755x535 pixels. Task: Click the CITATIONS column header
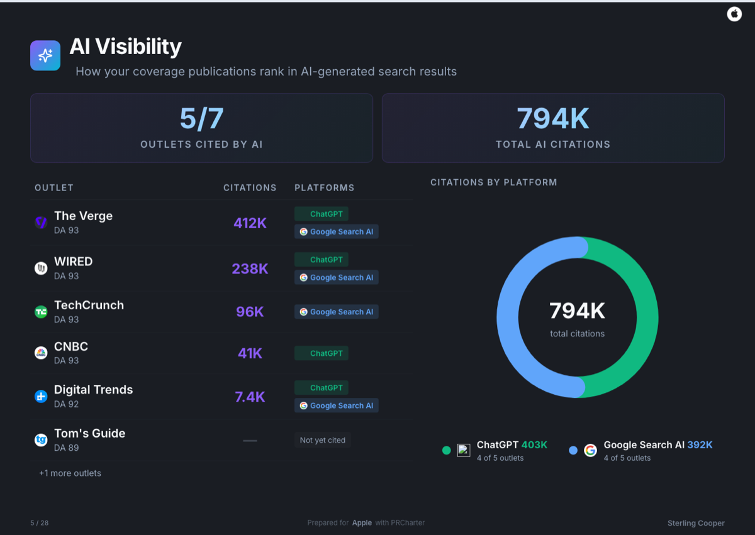click(250, 187)
